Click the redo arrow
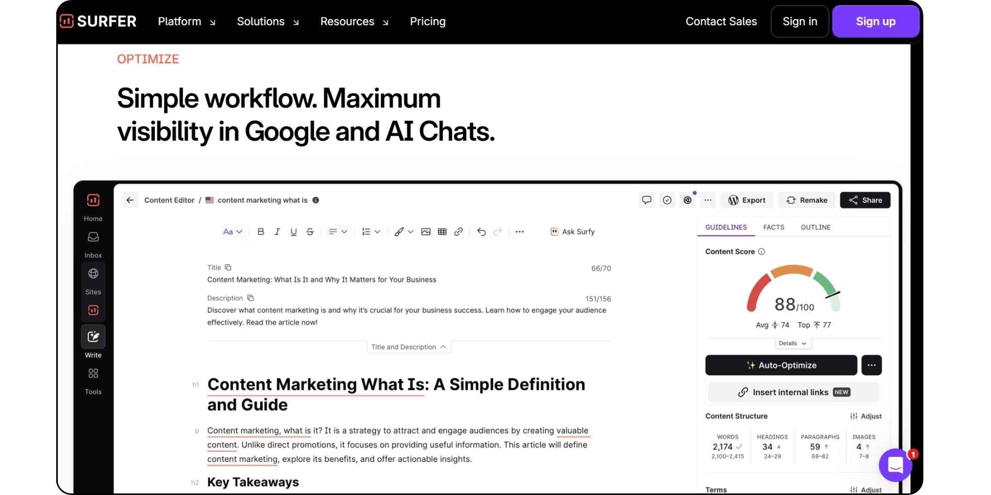991x495 pixels. [498, 232]
